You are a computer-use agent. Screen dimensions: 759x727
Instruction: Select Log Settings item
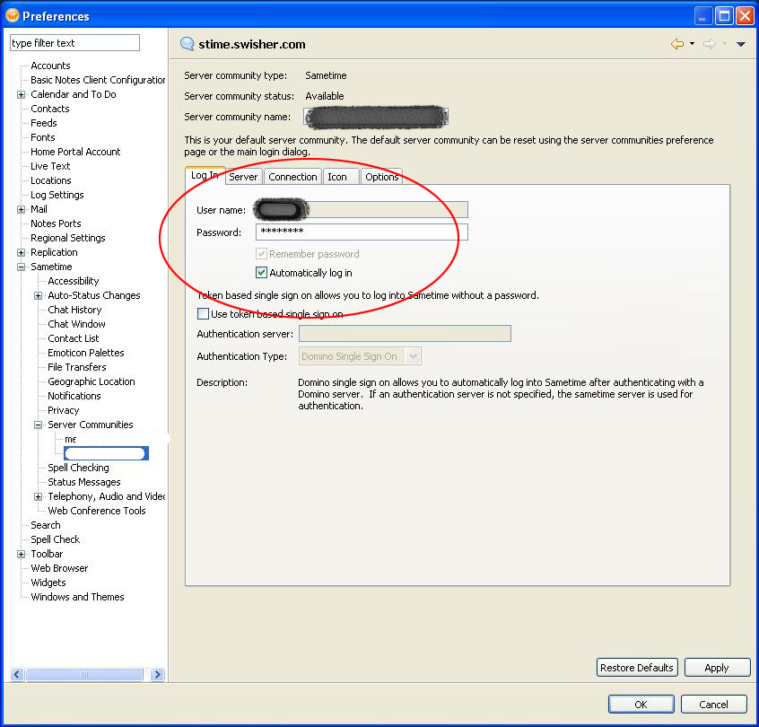coord(57,195)
